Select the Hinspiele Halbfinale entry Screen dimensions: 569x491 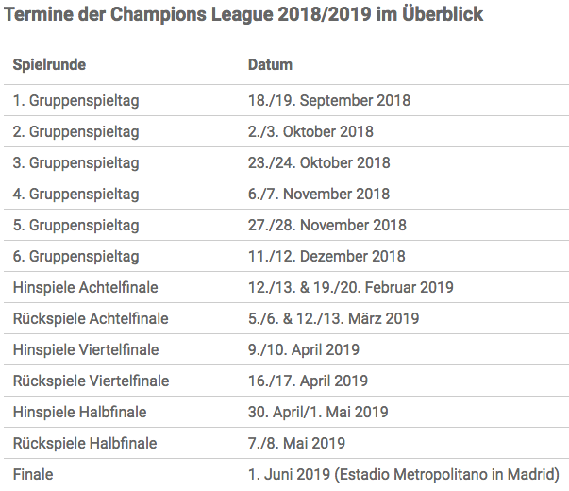coord(80,413)
